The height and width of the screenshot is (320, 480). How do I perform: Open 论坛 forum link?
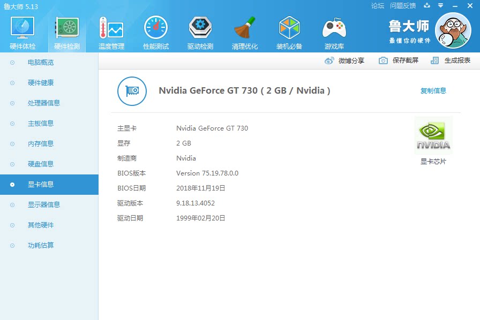(x=378, y=6)
